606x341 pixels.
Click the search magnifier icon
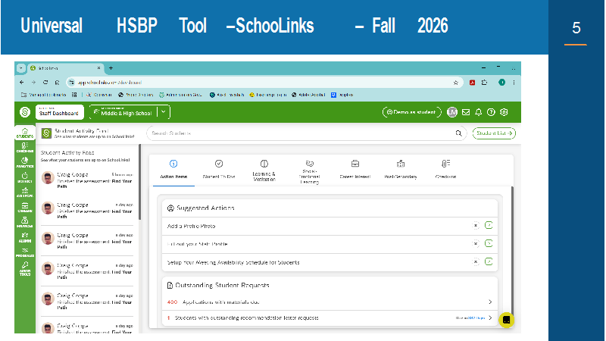tap(458, 133)
